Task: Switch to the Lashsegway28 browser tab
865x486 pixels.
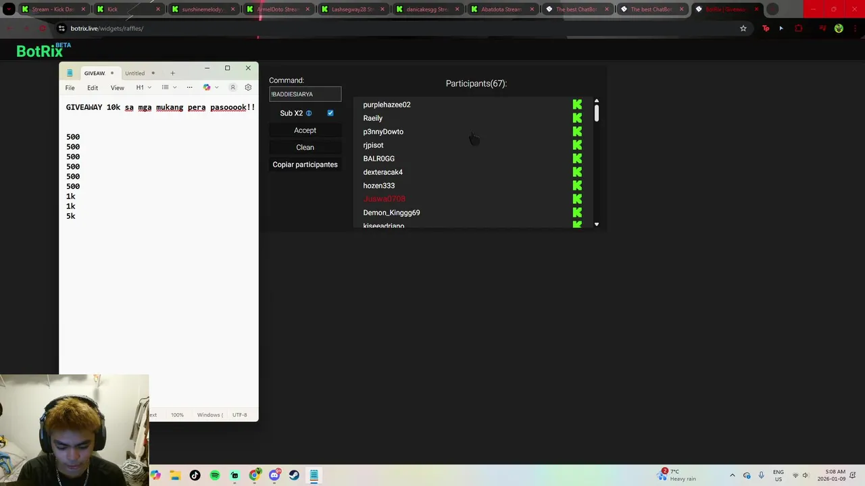Action: pyautogui.click(x=352, y=9)
